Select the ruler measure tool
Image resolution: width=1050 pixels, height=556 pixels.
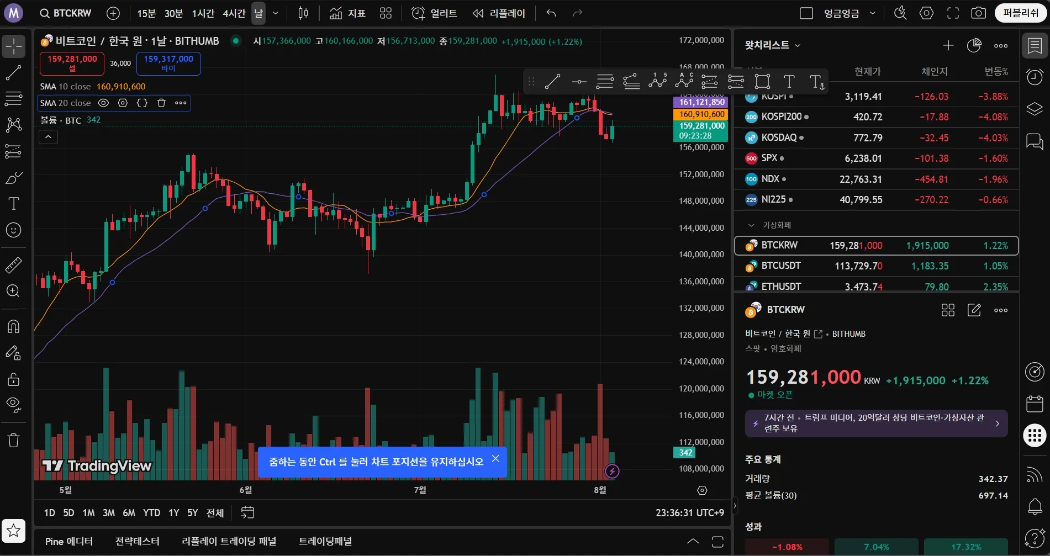click(14, 265)
